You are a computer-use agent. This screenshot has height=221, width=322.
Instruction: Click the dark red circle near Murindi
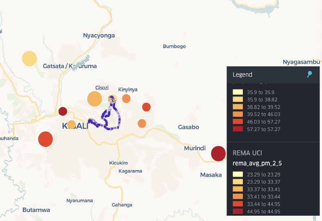(x=218, y=153)
